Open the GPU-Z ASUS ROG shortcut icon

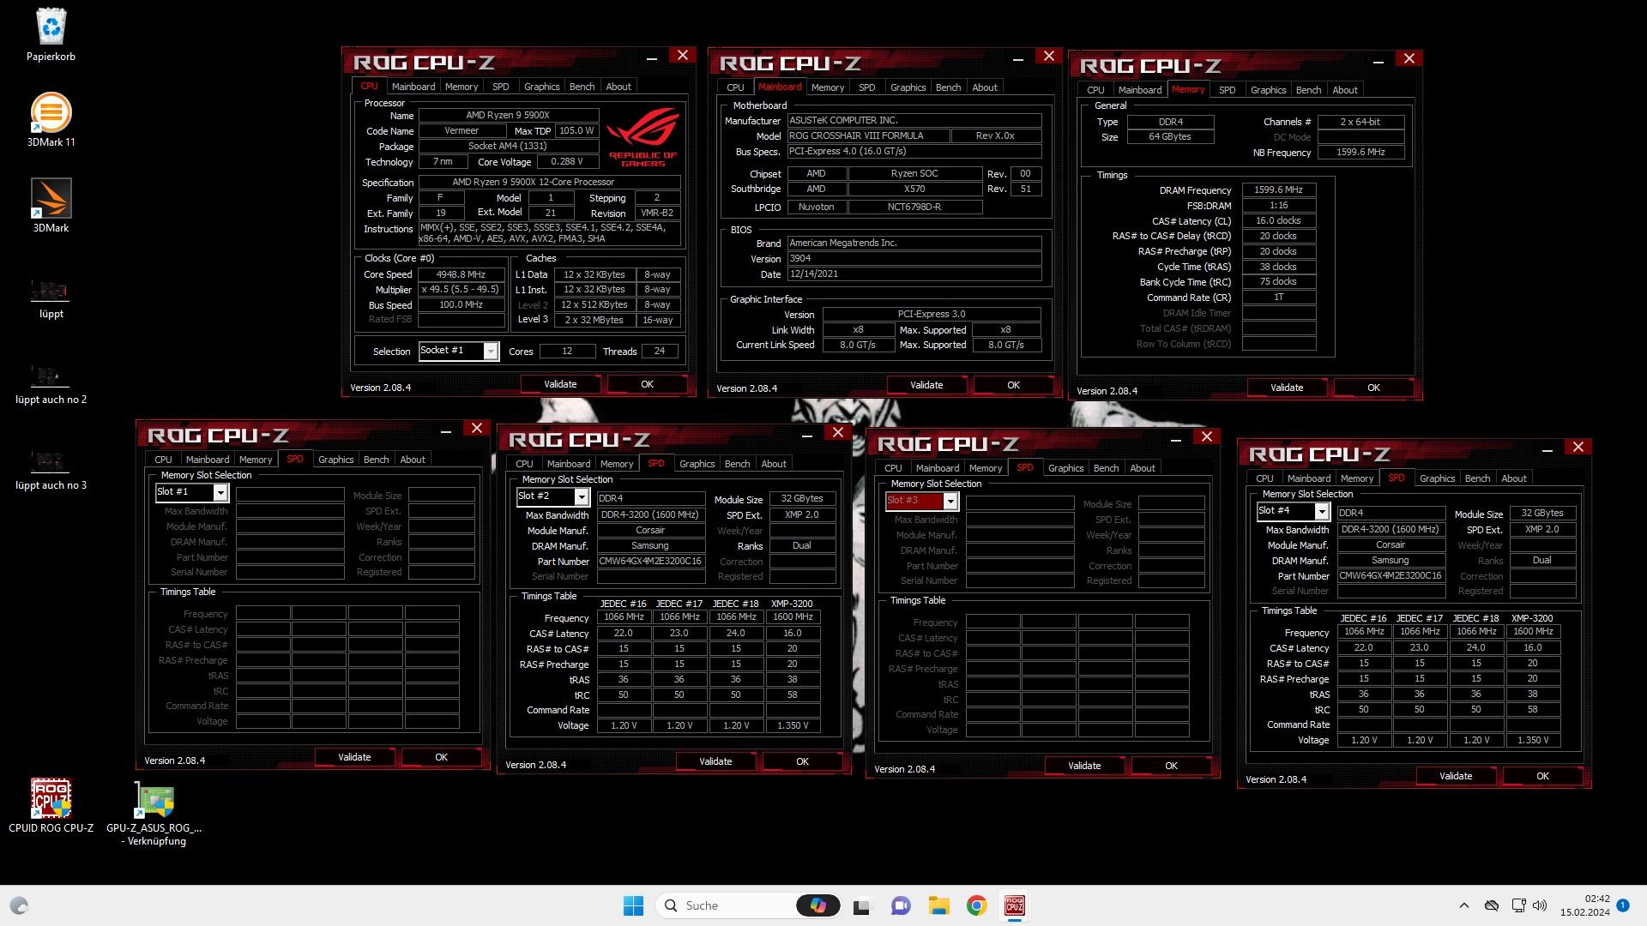click(x=154, y=800)
